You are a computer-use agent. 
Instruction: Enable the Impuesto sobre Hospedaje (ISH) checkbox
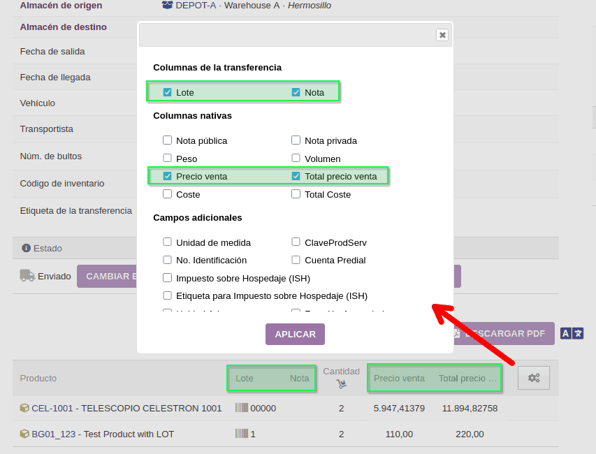(x=168, y=278)
